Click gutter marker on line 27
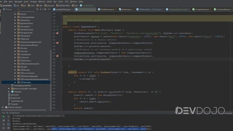Screen dimensions: 233x131 (58, 56)
